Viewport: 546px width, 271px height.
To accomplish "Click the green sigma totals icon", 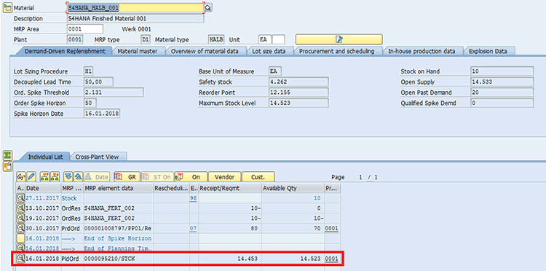I will 7,155.
